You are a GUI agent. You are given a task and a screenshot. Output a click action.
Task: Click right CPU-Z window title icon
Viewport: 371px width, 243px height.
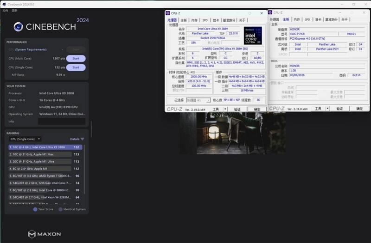[x=270, y=12]
